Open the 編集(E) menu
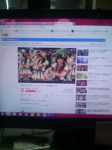Viewport: 112px width, 150px height. [x=9, y=27]
